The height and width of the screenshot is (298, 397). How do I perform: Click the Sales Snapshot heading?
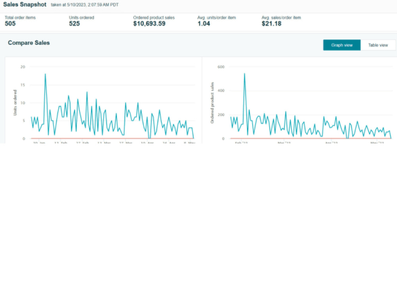(x=25, y=4)
